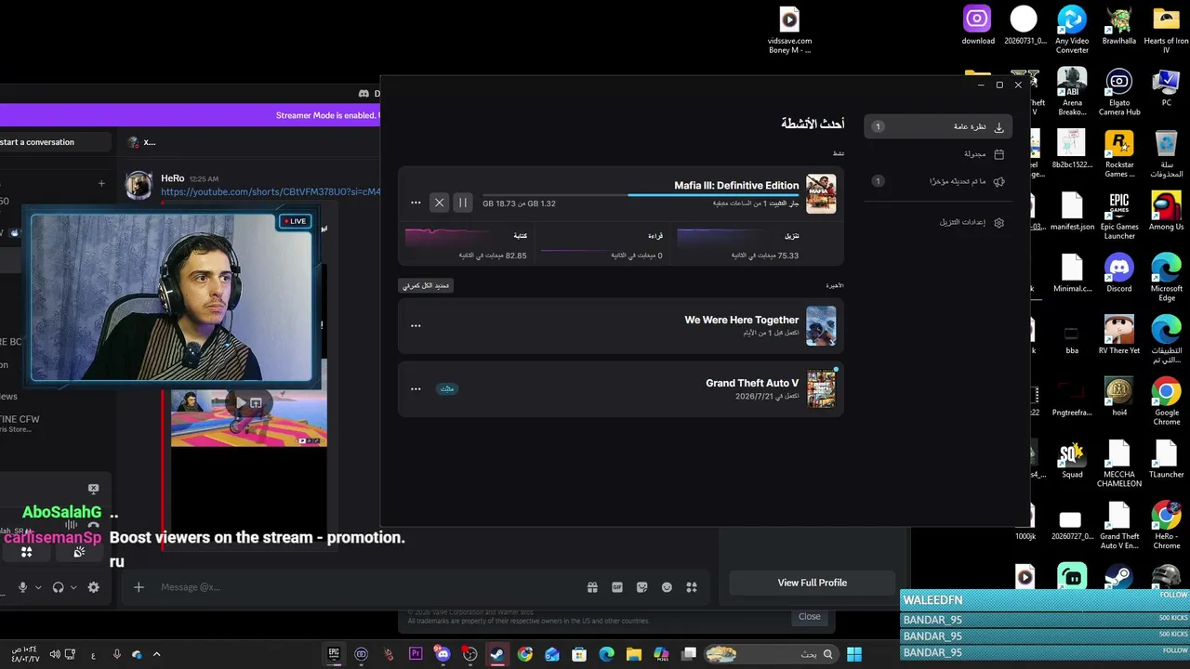
Task: Open Google Chrome from the taskbar
Action: point(525,654)
